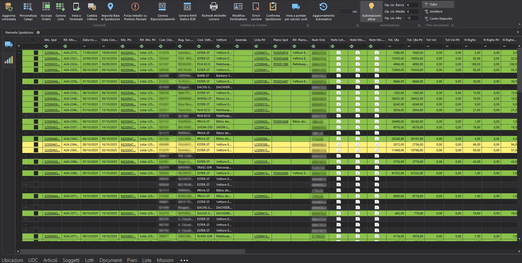Image resolution: width=522 pixels, height=263 pixels.
Task: Check the row checkbox for shipment S2500424
Action: [x=36, y=53]
